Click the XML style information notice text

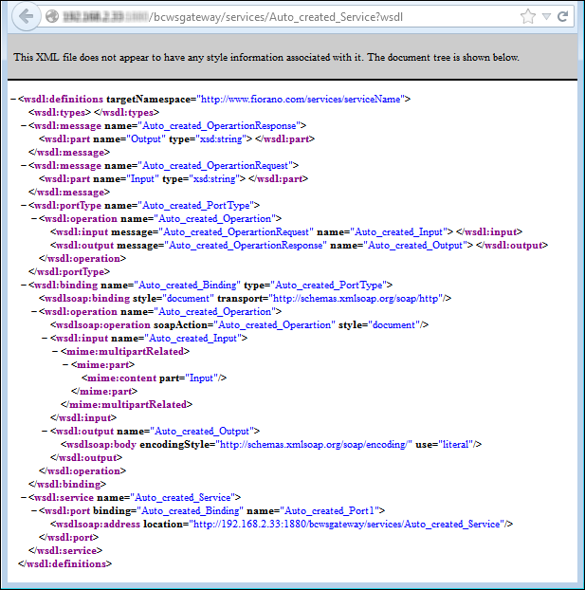coord(266,58)
